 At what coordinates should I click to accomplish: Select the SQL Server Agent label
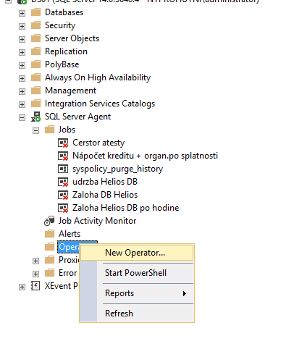[77, 117]
